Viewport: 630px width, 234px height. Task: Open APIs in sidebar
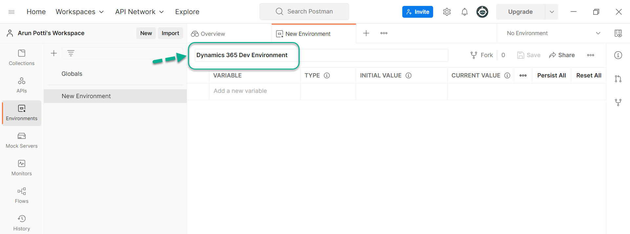pyautogui.click(x=22, y=85)
